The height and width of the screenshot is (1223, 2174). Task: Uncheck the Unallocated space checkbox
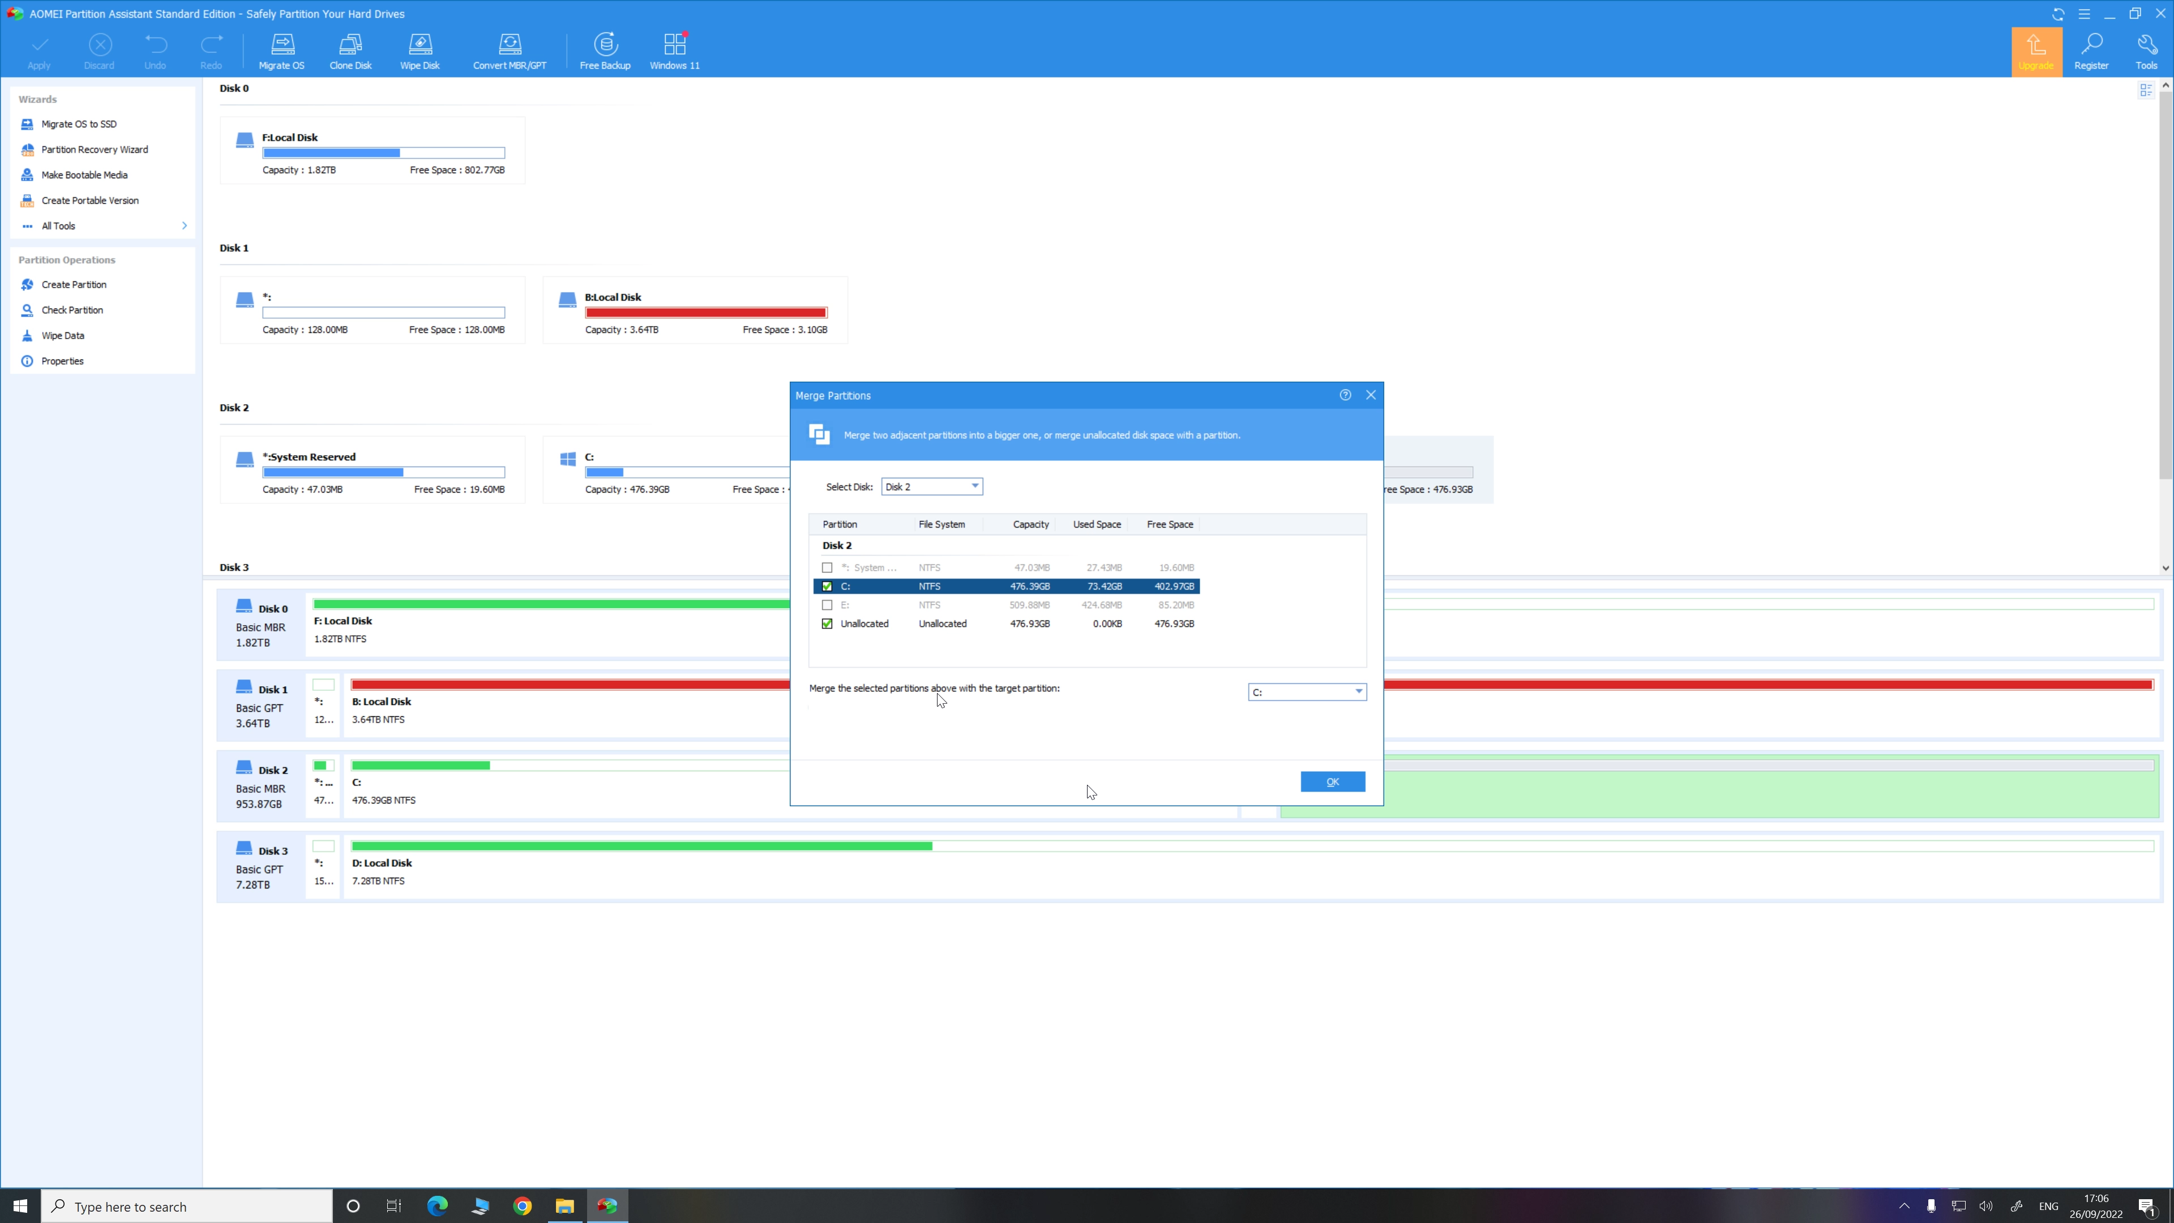point(827,624)
